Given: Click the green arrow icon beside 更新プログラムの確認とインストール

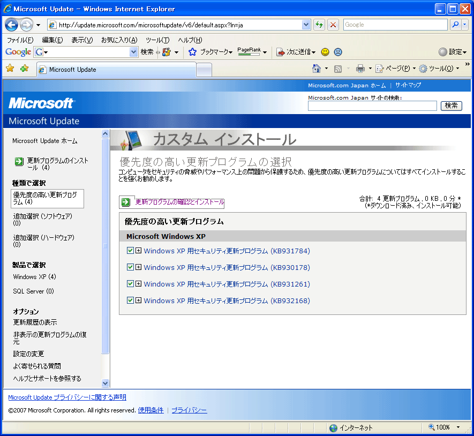Looking at the screenshot, I should click(x=125, y=202).
